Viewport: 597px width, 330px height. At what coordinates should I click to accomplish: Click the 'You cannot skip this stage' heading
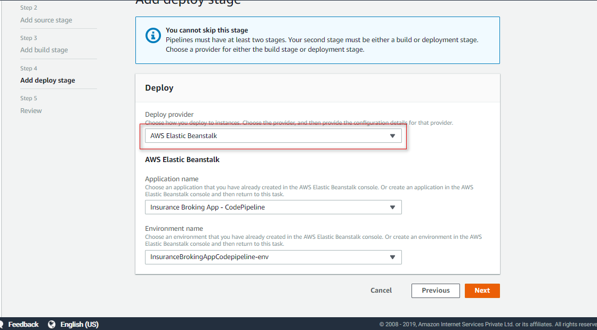(207, 30)
